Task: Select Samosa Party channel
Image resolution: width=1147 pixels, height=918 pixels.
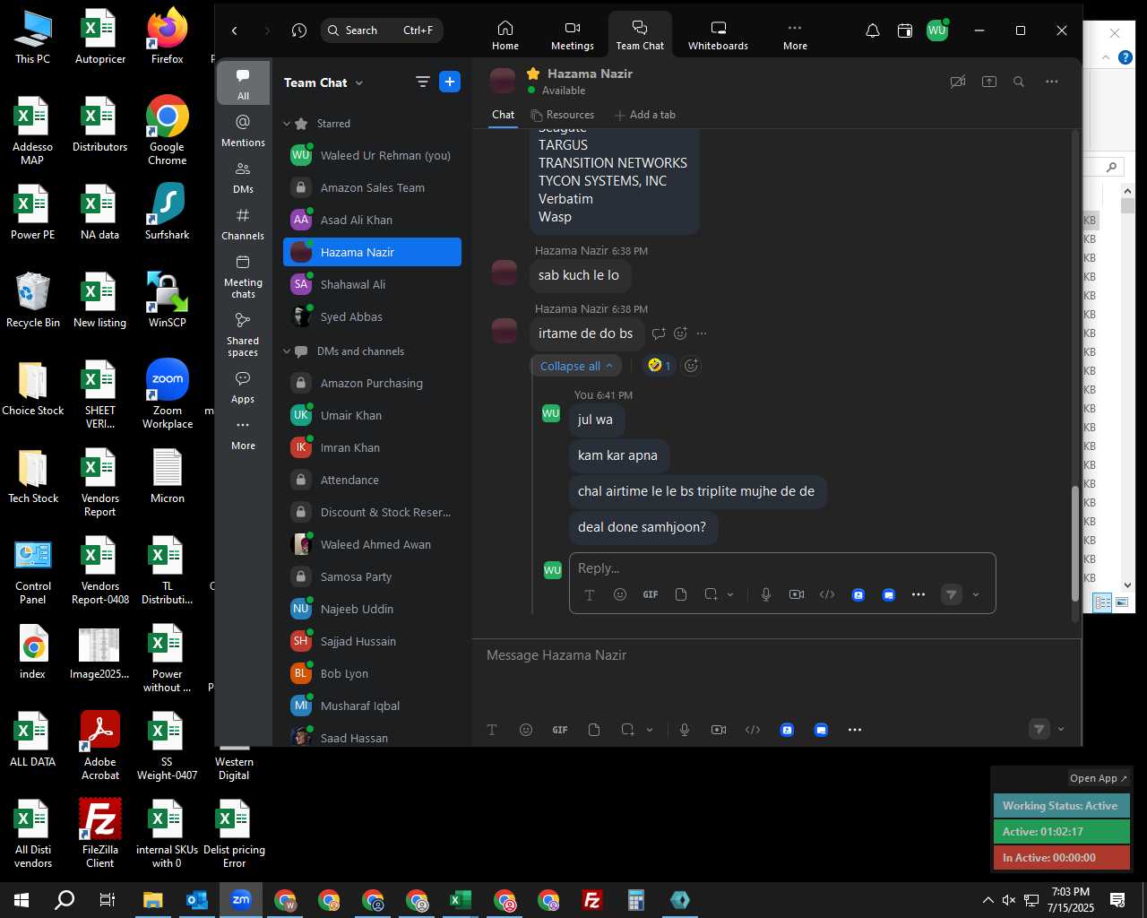Action: click(372, 576)
